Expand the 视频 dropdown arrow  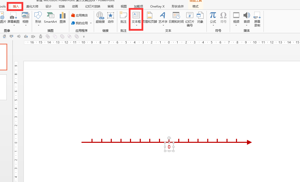pyautogui.click(x=236, y=25)
